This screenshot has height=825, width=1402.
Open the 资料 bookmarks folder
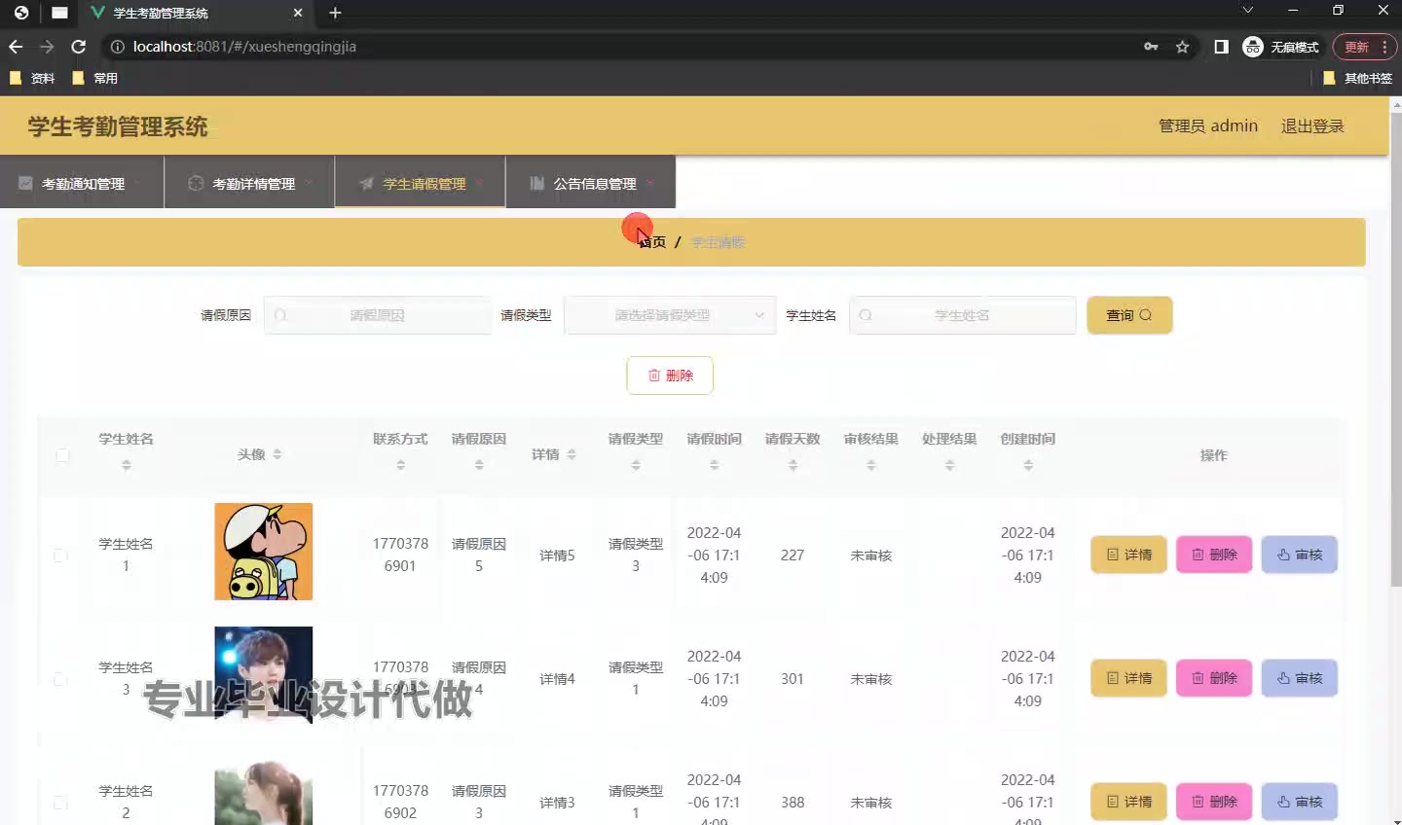coord(32,78)
